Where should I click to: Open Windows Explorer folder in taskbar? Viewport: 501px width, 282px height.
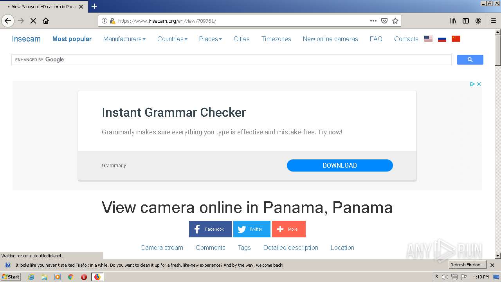pyautogui.click(x=44, y=277)
